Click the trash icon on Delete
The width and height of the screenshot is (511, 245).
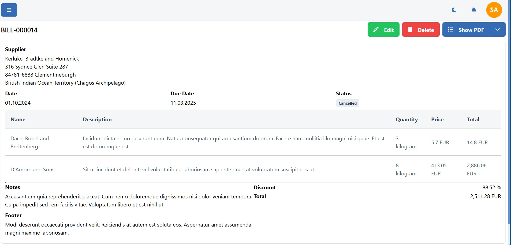[x=410, y=29]
